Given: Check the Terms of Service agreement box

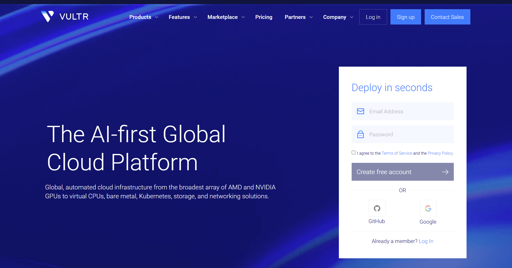Looking at the screenshot, I should 353,152.
